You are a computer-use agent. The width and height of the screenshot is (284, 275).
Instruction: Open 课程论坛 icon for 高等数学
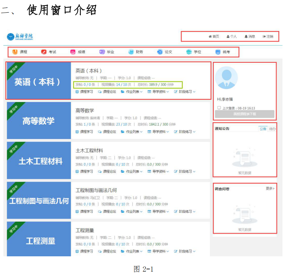(x=100, y=132)
